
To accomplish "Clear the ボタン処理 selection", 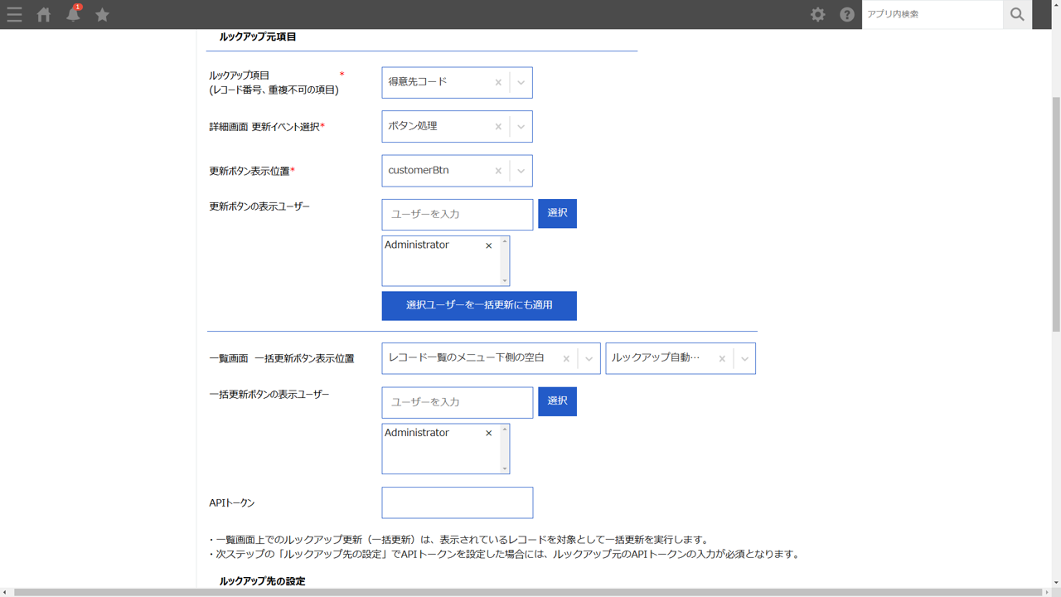I will 498,126.
